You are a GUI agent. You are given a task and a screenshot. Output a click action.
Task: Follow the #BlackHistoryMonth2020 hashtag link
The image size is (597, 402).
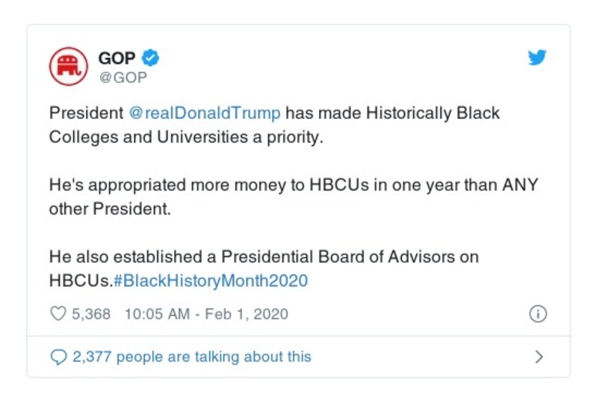coord(212,281)
